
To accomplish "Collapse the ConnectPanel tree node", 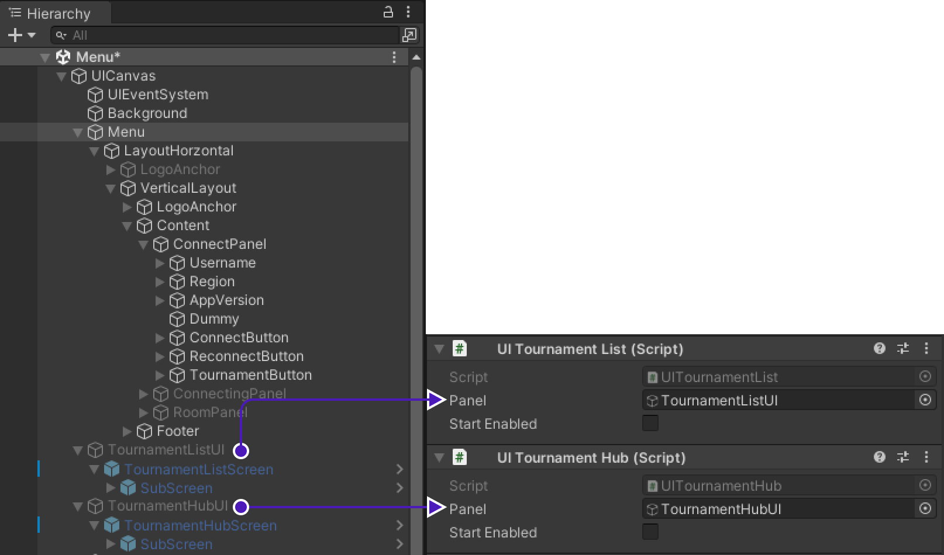I will (x=143, y=245).
